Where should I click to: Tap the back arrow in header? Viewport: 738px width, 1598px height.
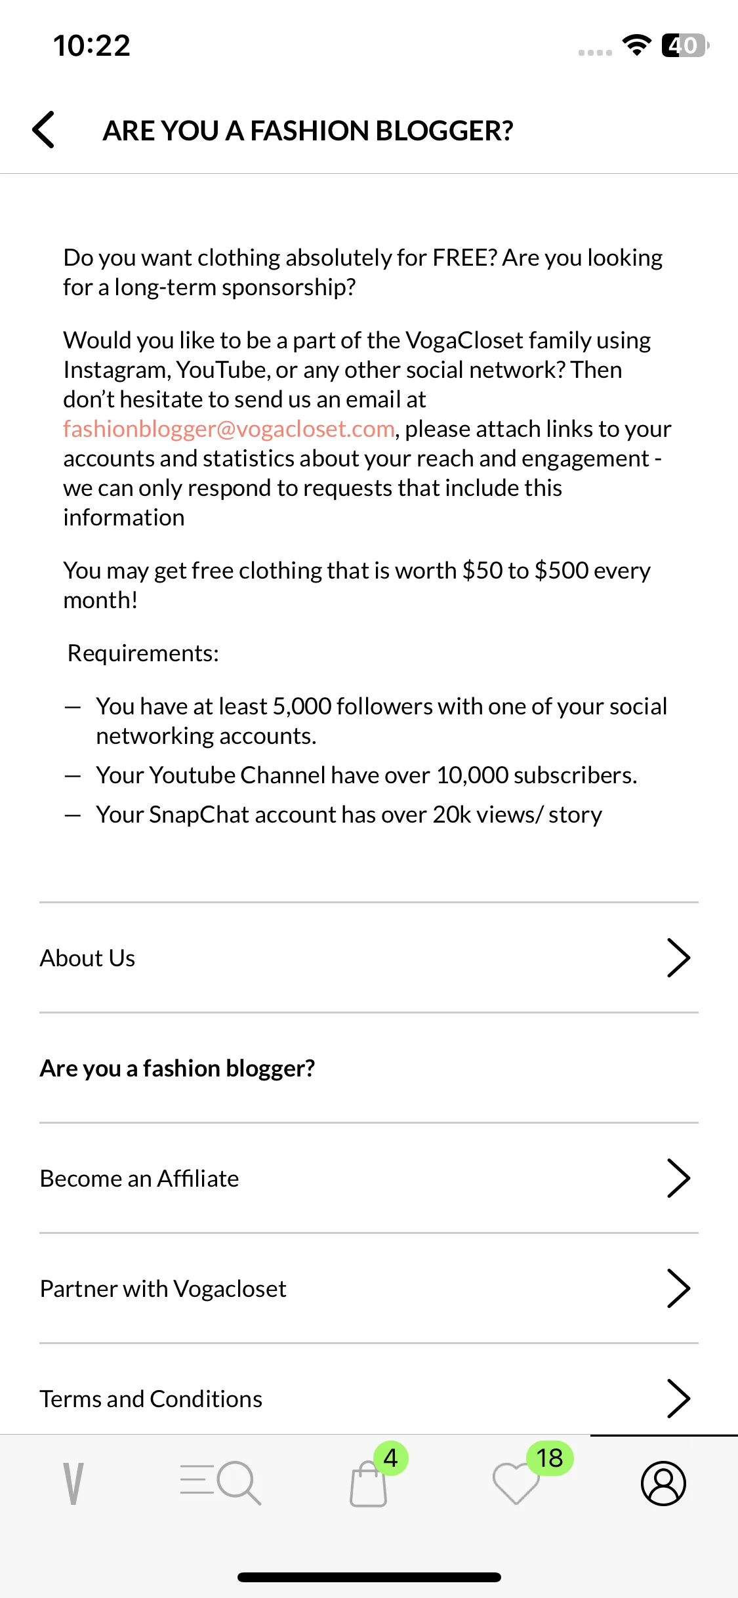click(x=43, y=130)
